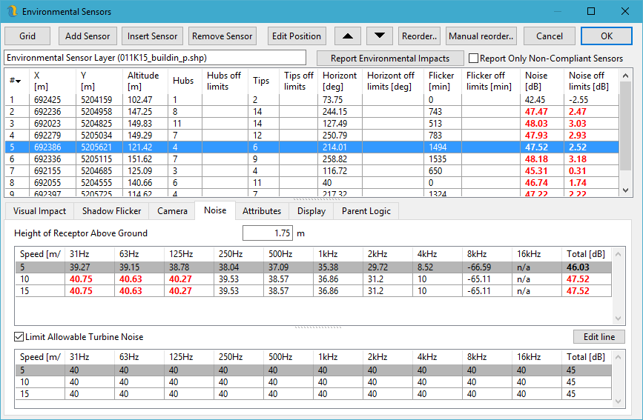Image resolution: width=643 pixels, height=420 pixels.
Task: Switch to the Shadow Flicker tab
Action: click(111, 211)
